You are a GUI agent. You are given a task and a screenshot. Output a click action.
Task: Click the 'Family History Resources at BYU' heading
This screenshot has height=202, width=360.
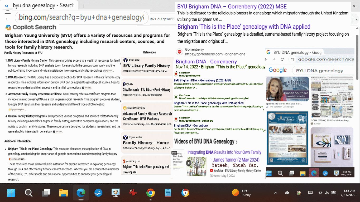click(x=23, y=53)
